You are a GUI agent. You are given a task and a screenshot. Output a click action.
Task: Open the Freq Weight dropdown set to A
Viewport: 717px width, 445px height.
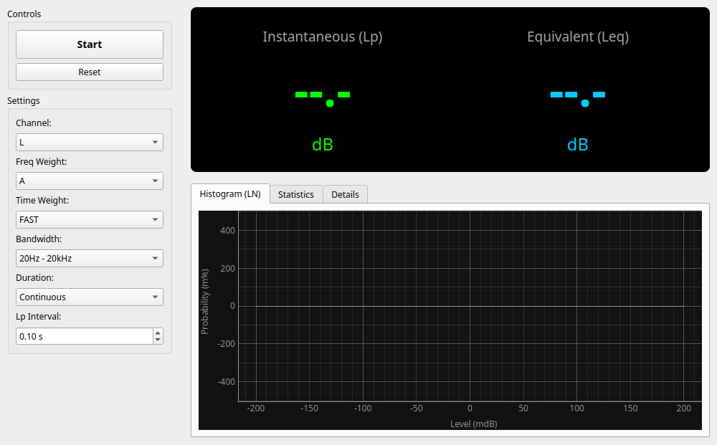pos(89,181)
